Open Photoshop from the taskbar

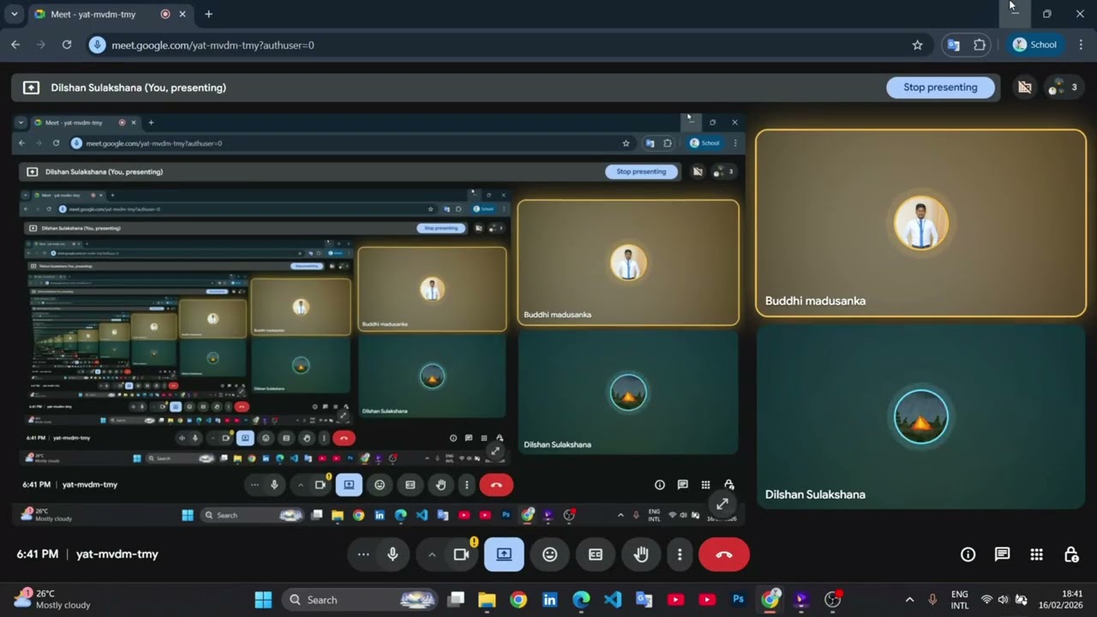coord(739,600)
